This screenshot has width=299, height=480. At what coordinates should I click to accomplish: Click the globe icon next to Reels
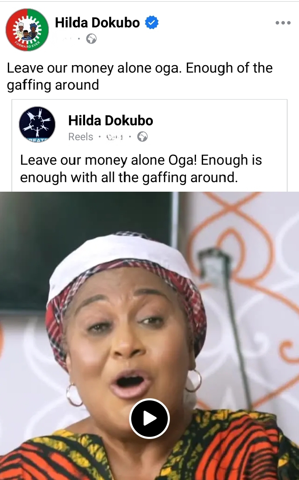click(142, 136)
